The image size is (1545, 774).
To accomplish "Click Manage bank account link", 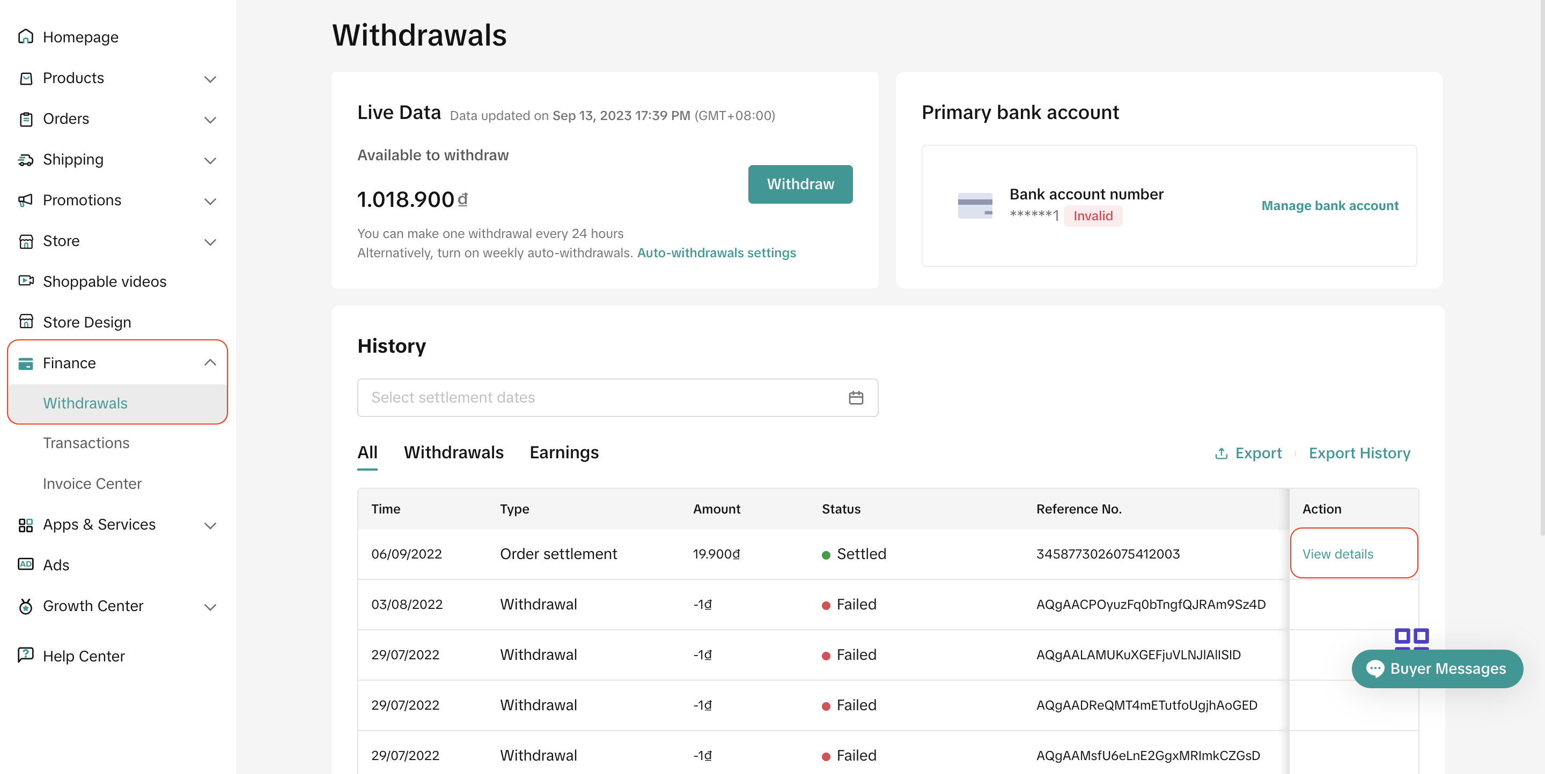I will 1330,205.
